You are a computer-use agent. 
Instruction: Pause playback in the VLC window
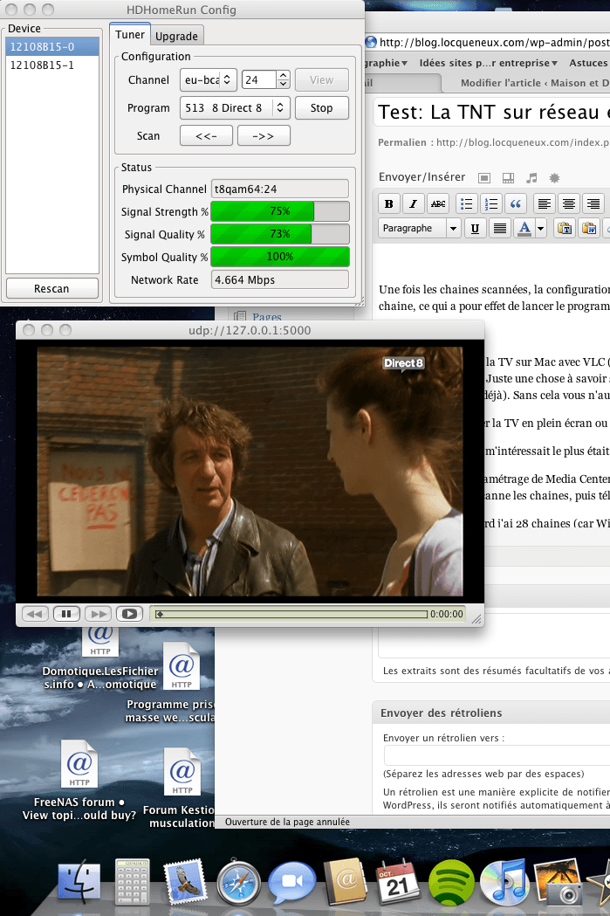(66, 614)
